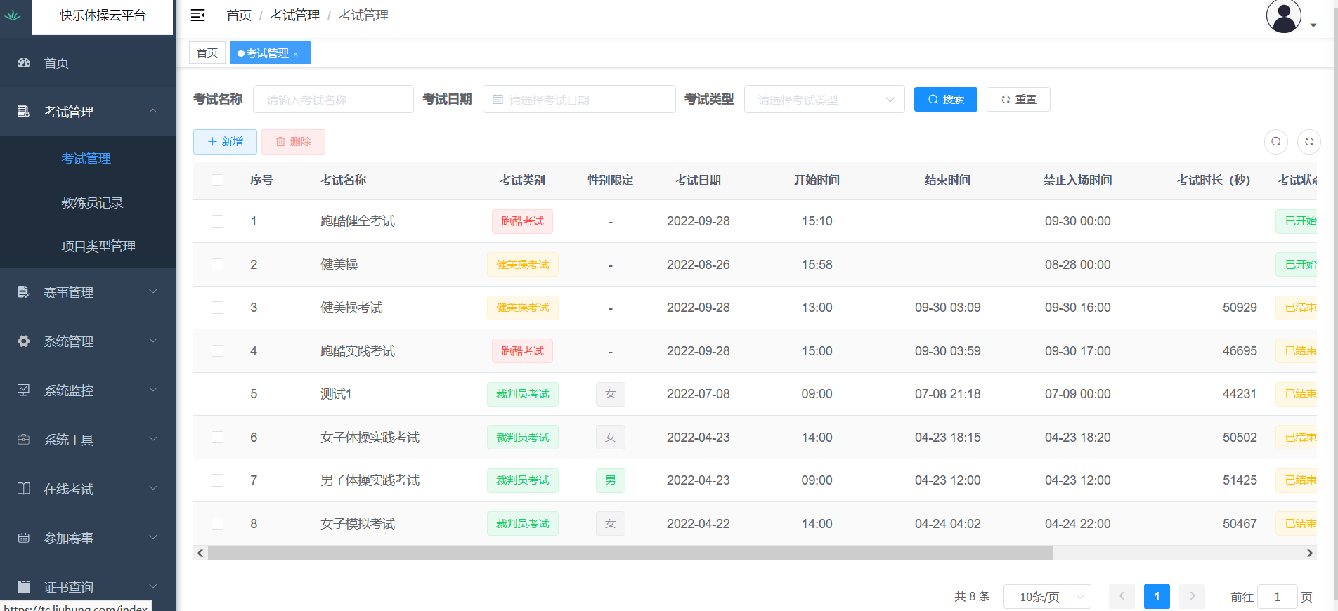This screenshot has height=611, width=1338.
Task: Click the 重置 button
Action: pos(1018,100)
